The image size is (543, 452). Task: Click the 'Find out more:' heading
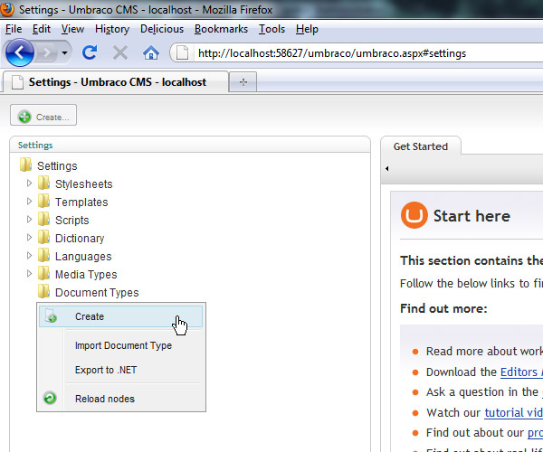(443, 308)
